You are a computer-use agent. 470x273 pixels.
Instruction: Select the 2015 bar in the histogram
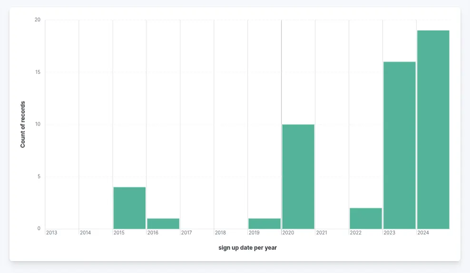pyautogui.click(x=129, y=208)
